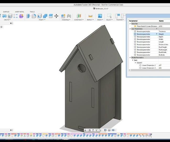Image resolution: width=170 pixels, height=142 pixels.
Task: Toggle favorite star for the Birdhole parameter
Action: pos(135,55)
